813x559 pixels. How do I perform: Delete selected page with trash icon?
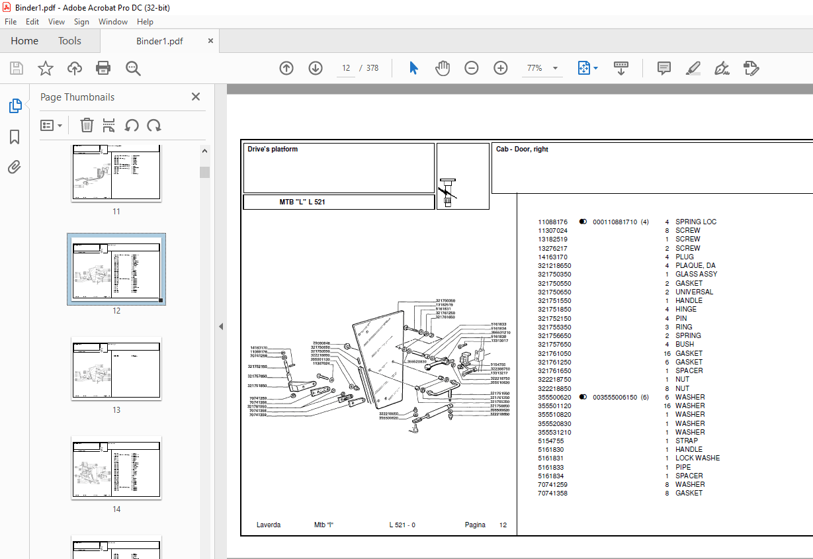click(x=87, y=125)
